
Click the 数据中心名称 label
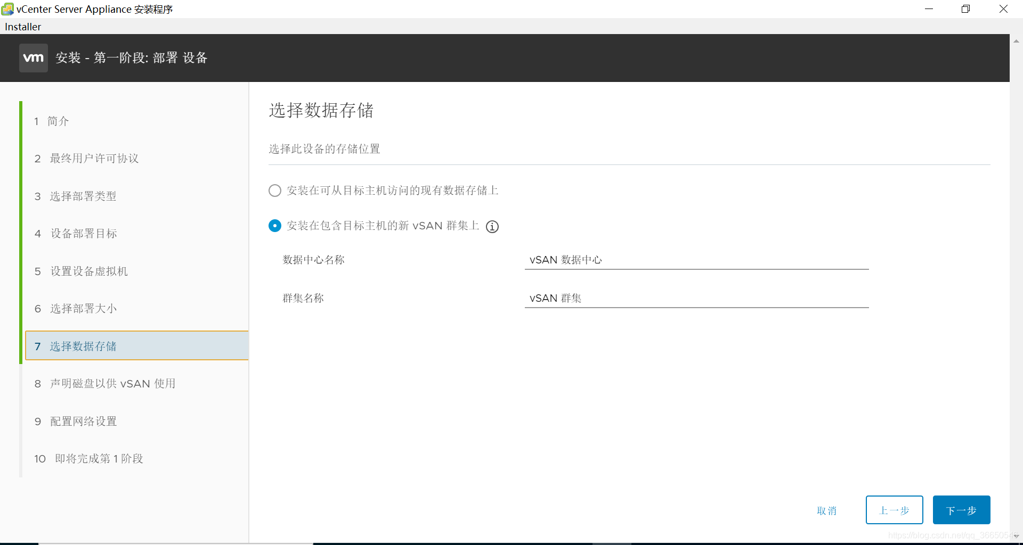pyautogui.click(x=314, y=260)
